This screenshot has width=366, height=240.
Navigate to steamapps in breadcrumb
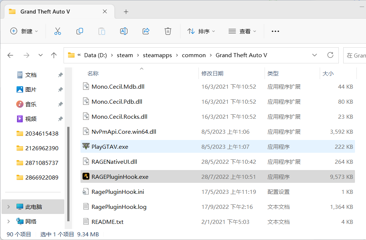[x=157, y=55]
